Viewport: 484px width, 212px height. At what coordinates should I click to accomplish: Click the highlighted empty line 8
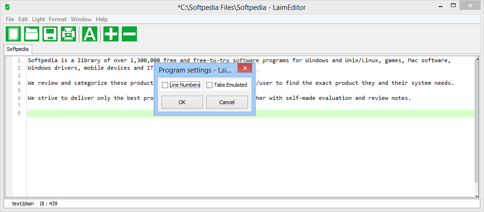pyautogui.click(x=251, y=114)
